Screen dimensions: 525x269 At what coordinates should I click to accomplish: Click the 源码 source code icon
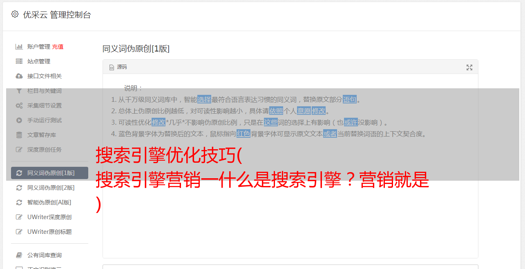[x=112, y=67]
